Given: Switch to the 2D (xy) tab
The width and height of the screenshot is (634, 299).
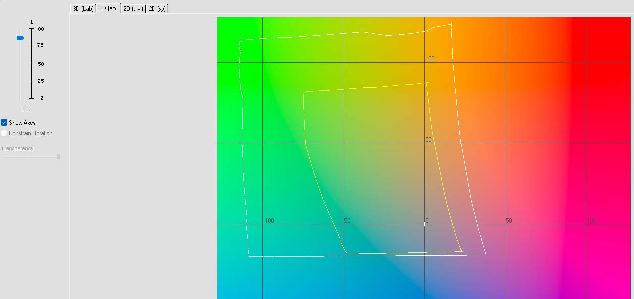Looking at the screenshot, I should click(x=157, y=9).
